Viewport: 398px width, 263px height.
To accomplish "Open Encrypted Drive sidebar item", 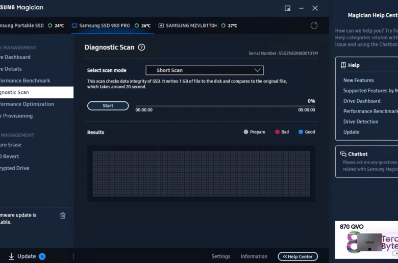I will point(14,168).
